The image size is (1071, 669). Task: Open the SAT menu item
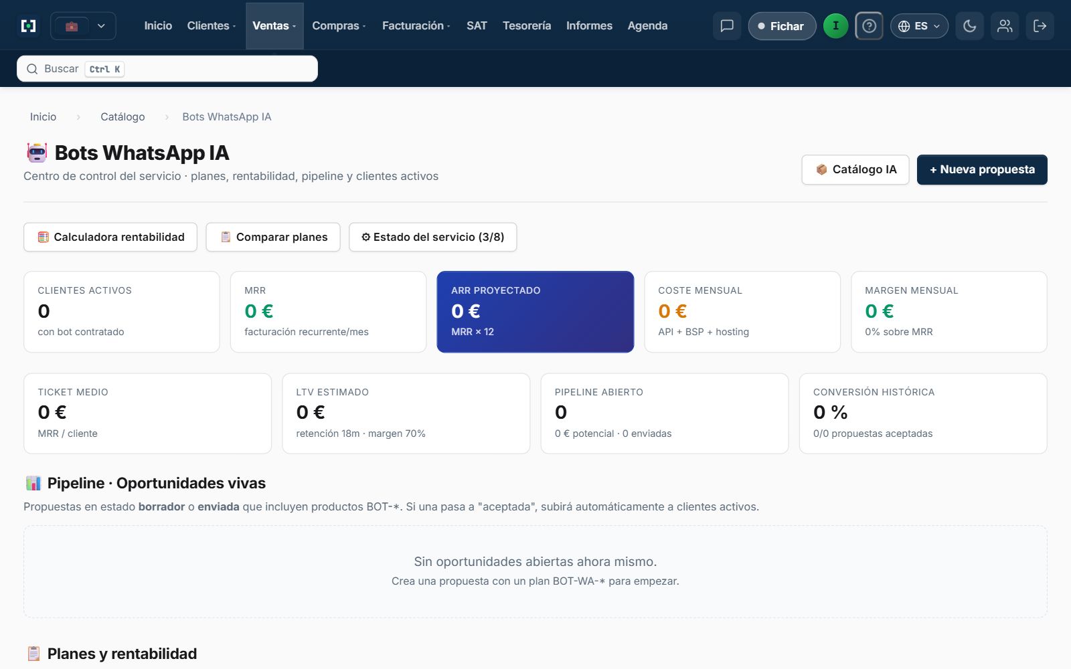477,26
